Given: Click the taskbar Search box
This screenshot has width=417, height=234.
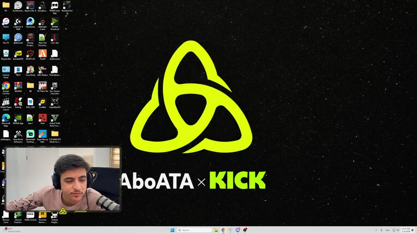Looking at the screenshot, I should 194,230.
